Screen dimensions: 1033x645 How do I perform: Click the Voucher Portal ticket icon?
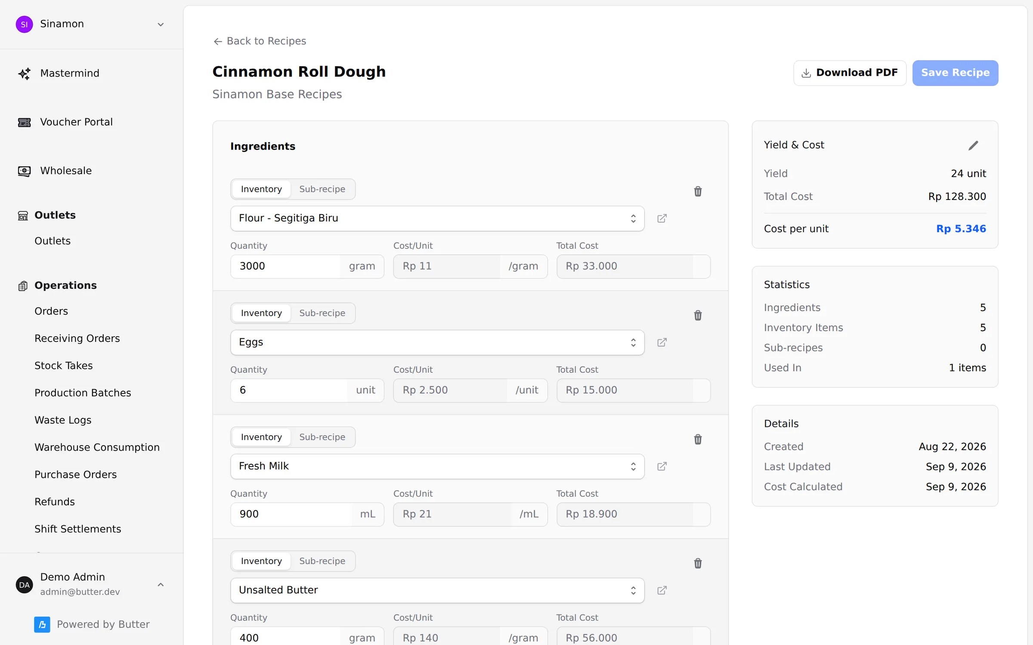point(24,123)
